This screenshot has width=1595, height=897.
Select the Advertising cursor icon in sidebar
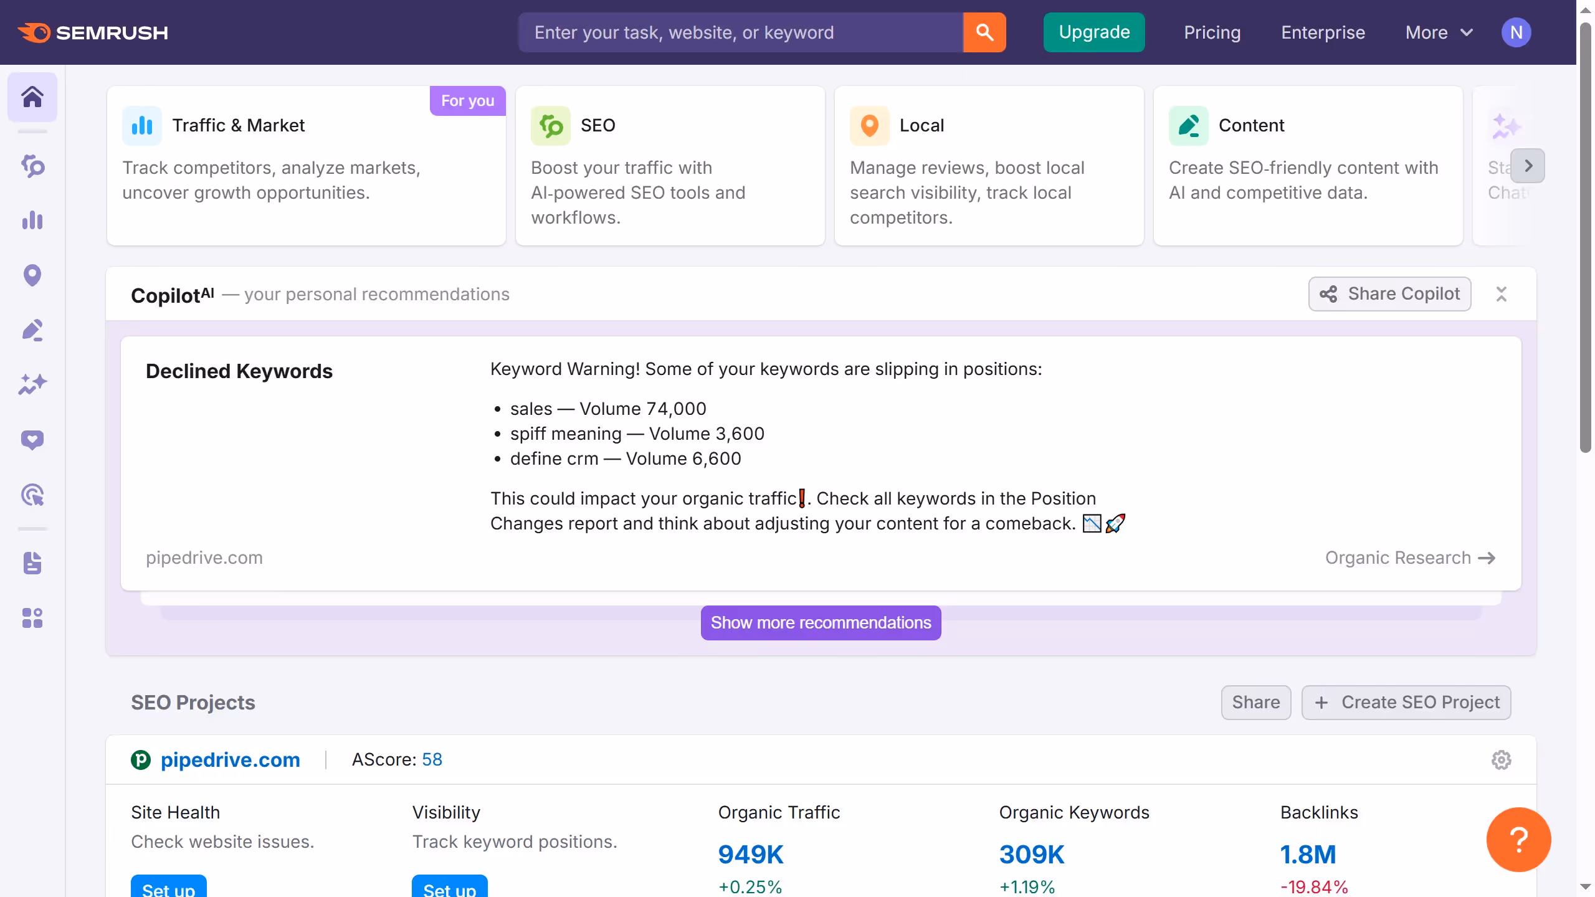tap(32, 494)
